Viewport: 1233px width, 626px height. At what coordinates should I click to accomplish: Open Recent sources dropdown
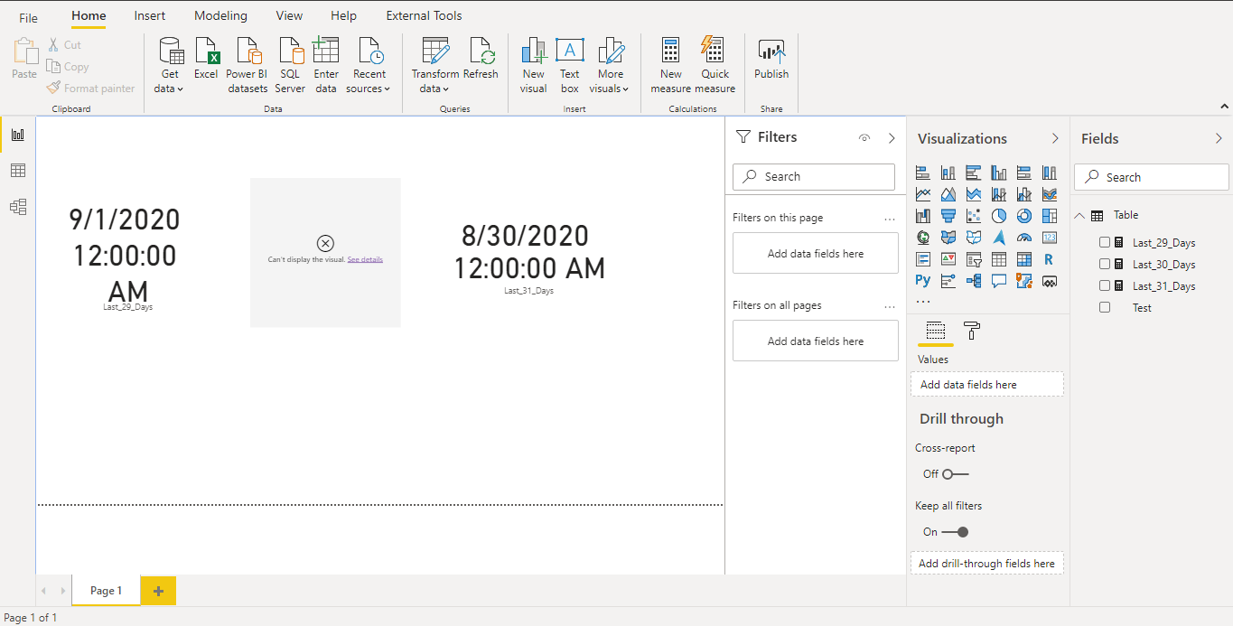369,65
